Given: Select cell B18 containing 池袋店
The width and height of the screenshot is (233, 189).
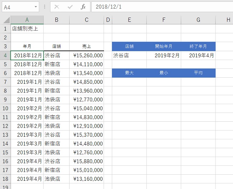Looking at the screenshot, I should pos(56,179).
